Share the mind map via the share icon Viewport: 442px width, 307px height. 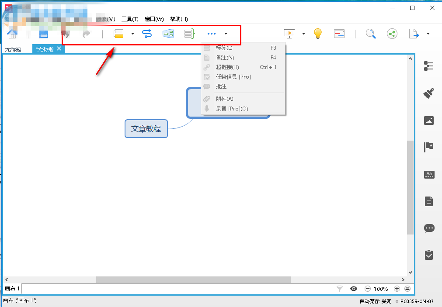tap(392, 33)
